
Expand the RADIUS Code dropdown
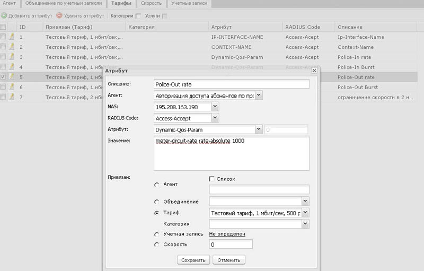[x=215, y=118]
